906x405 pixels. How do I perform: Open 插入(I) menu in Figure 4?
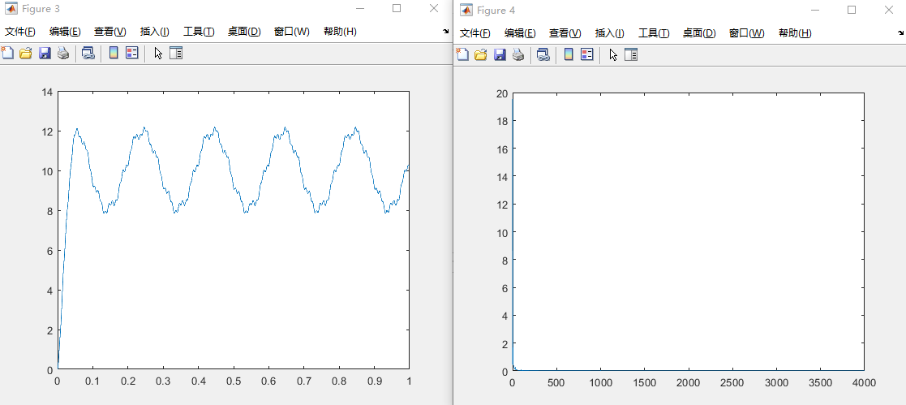(x=610, y=33)
